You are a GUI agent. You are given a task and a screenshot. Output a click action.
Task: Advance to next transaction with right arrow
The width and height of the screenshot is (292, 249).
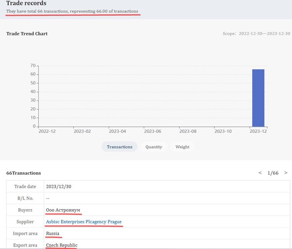[x=286, y=173]
